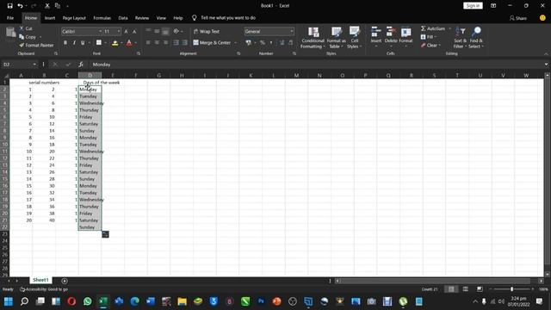551x310 pixels.
Task: Center text horizontally
Action: (157, 42)
